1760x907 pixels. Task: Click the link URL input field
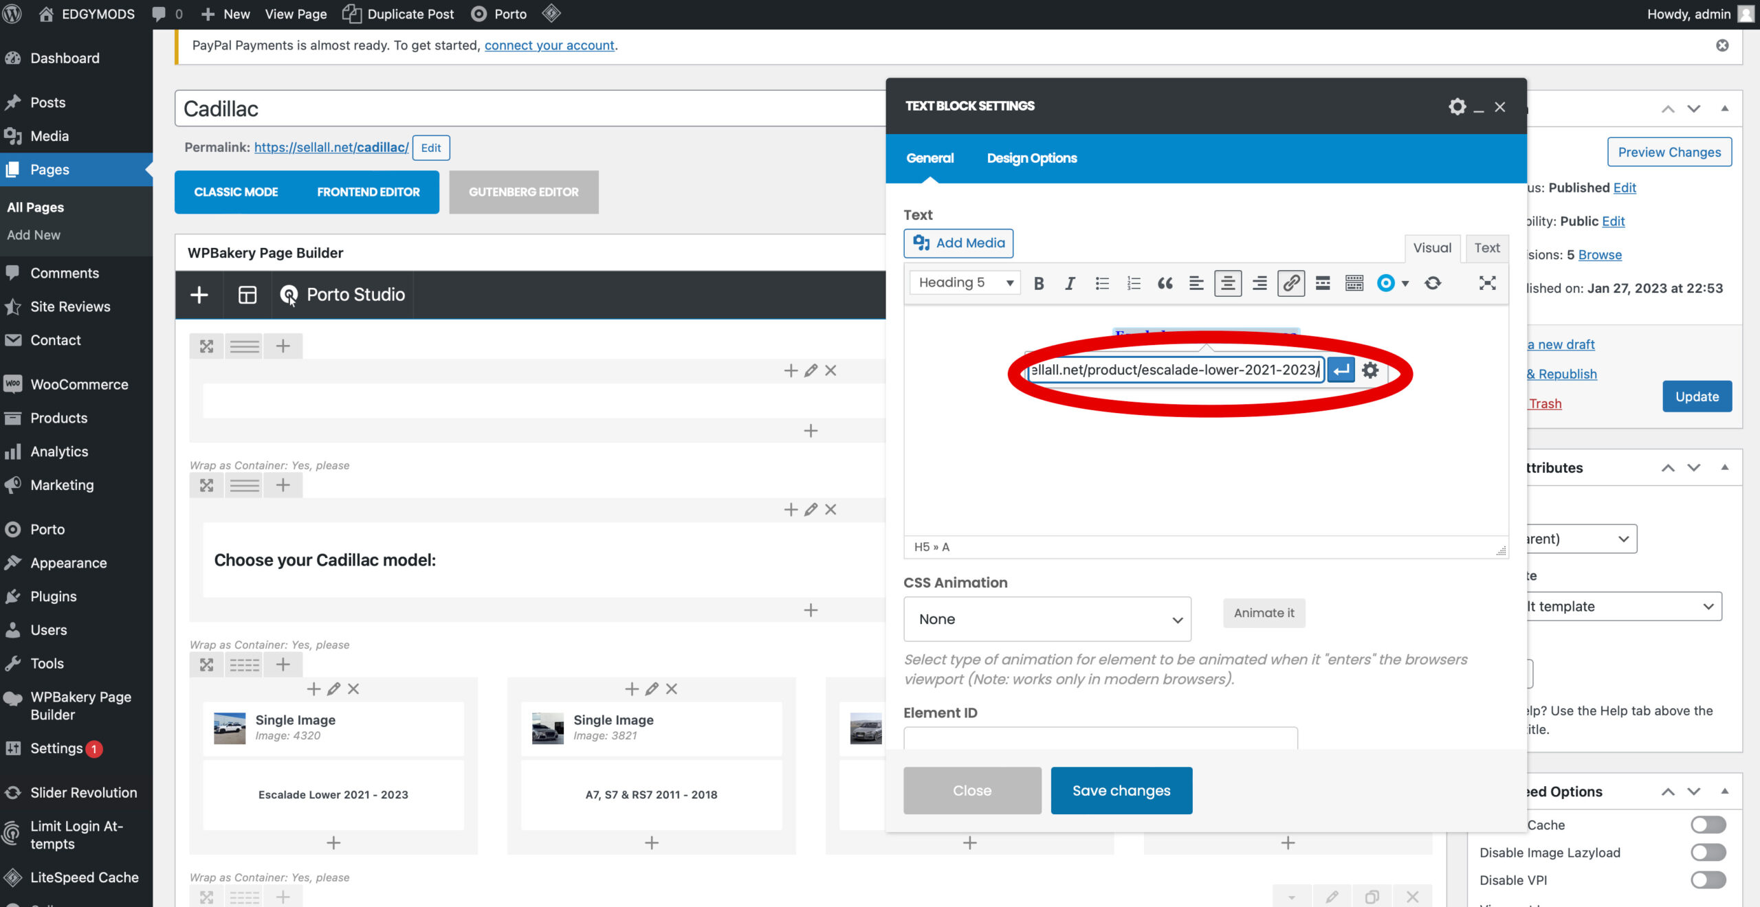click(1175, 370)
